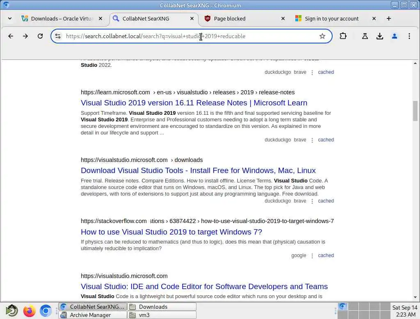Open cached link for Visual Studio 2022 result
The image size is (420, 319).
326,72
